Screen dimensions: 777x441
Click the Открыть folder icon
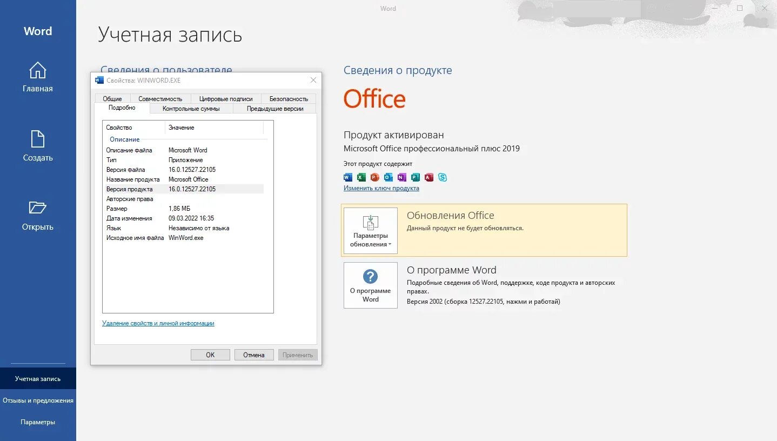point(38,208)
